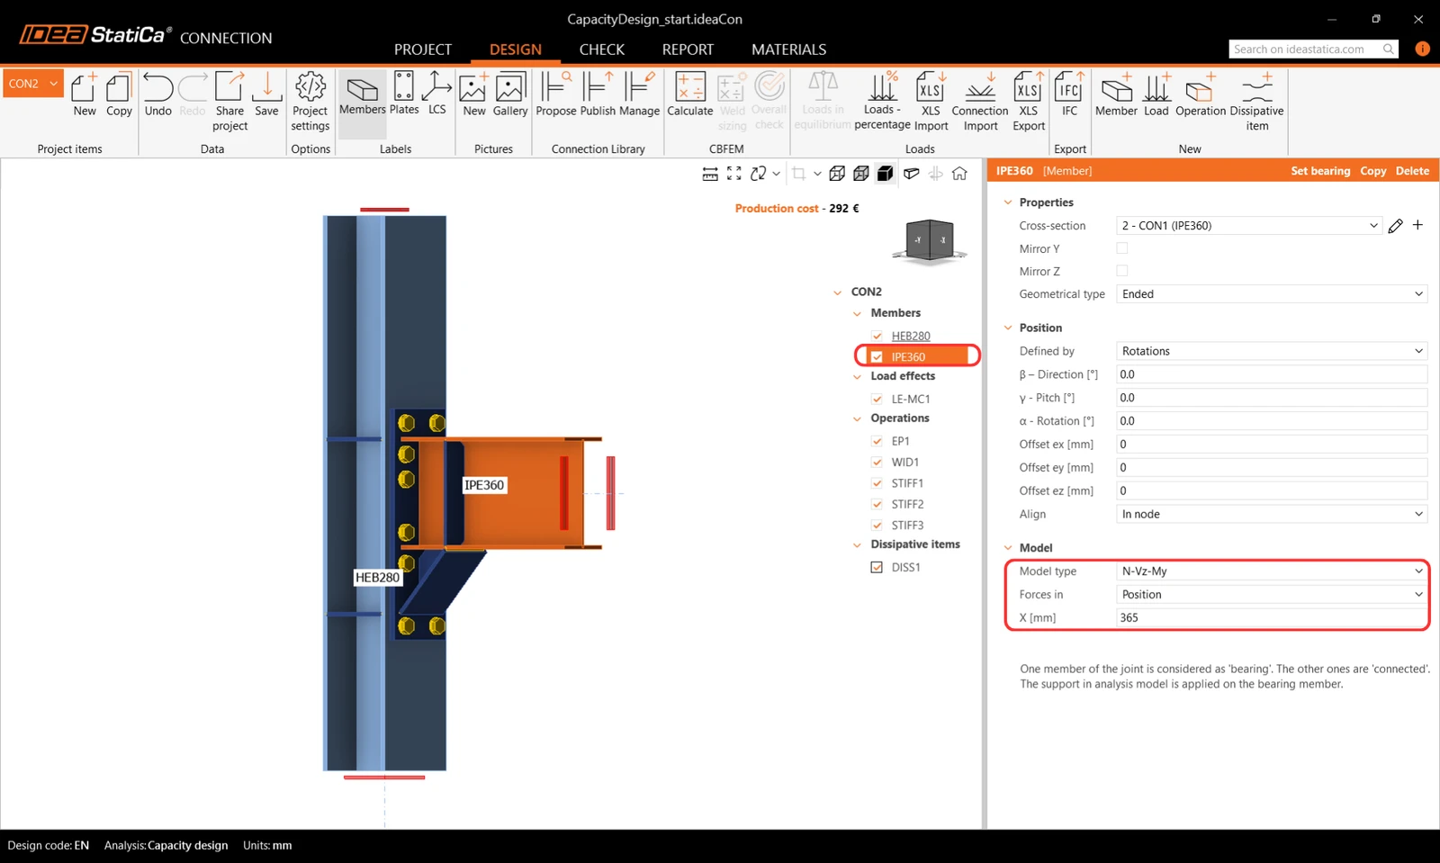Viewport: 1440px width, 863px height.
Task: Toggle EP1 operation checkbox
Action: click(877, 441)
